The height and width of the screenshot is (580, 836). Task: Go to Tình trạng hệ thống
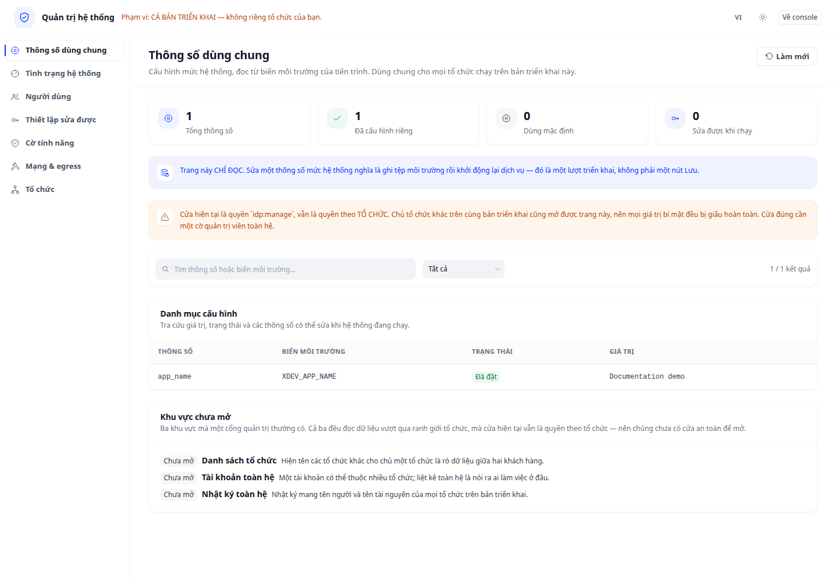point(65,74)
